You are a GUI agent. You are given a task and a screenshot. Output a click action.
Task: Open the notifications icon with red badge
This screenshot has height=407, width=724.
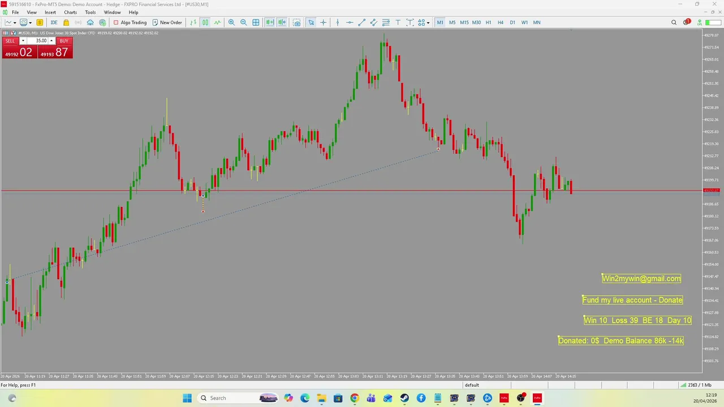[687, 22]
